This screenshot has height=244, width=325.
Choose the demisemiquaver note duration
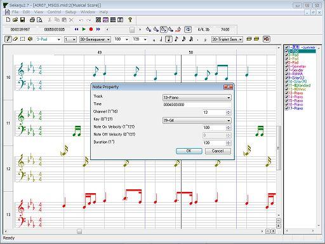[191, 39]
